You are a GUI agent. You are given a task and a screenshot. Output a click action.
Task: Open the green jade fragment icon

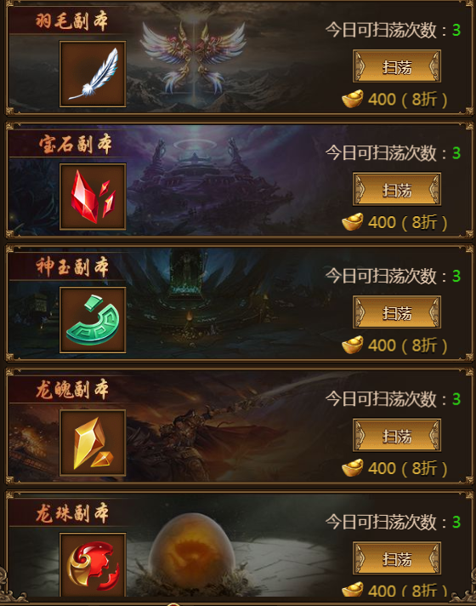[x=93, y=320]
